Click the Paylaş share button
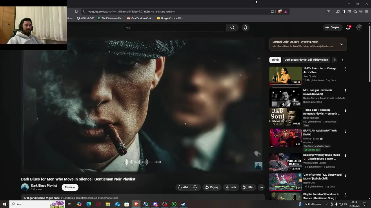 (x=211, y=187)
